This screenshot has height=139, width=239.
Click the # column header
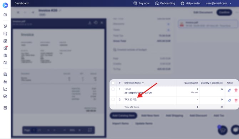coord(119,83)
